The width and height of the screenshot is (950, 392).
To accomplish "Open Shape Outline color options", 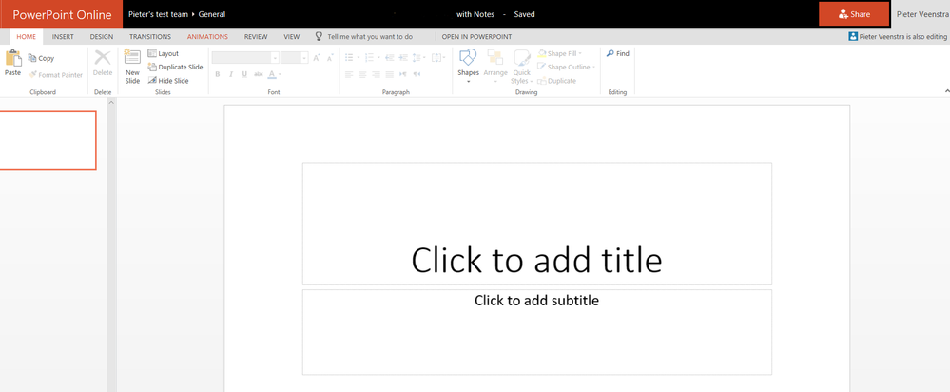I will pos(567,68).
